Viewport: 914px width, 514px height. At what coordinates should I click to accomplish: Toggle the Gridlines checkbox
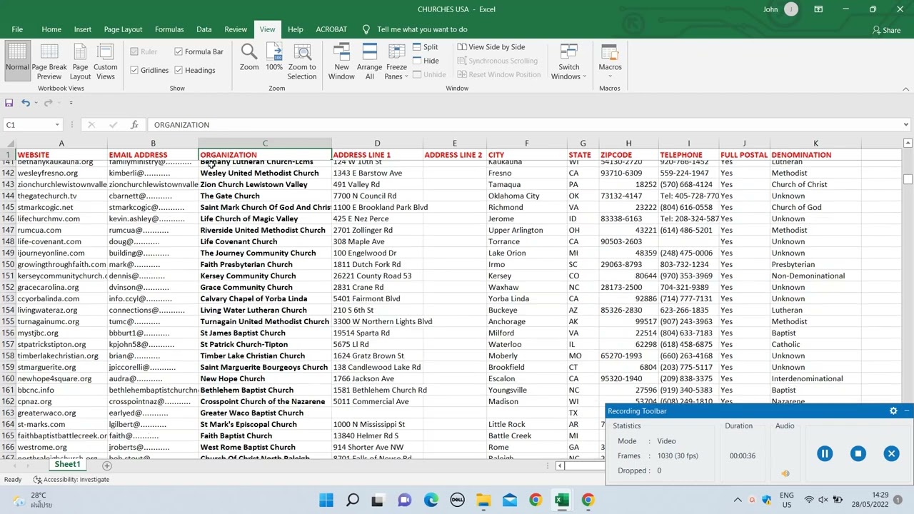pyautogui.click(x=134, y=70)
